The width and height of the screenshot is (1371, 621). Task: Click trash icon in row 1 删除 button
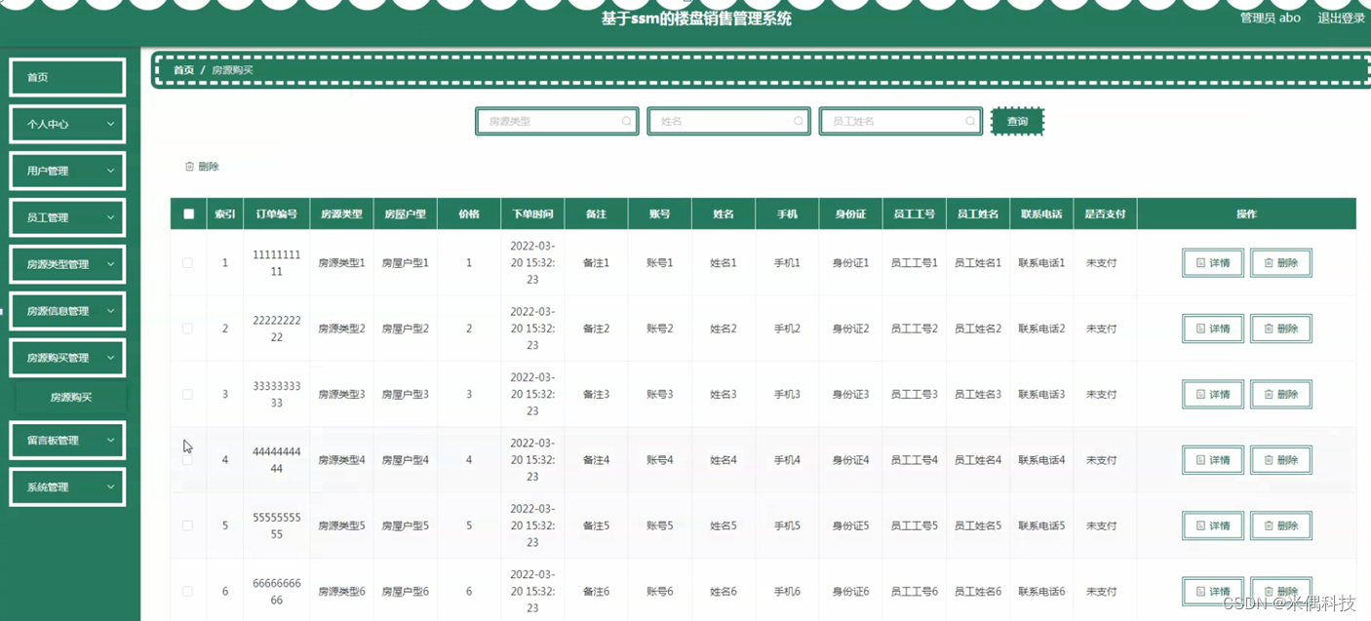click(1269, 263)
